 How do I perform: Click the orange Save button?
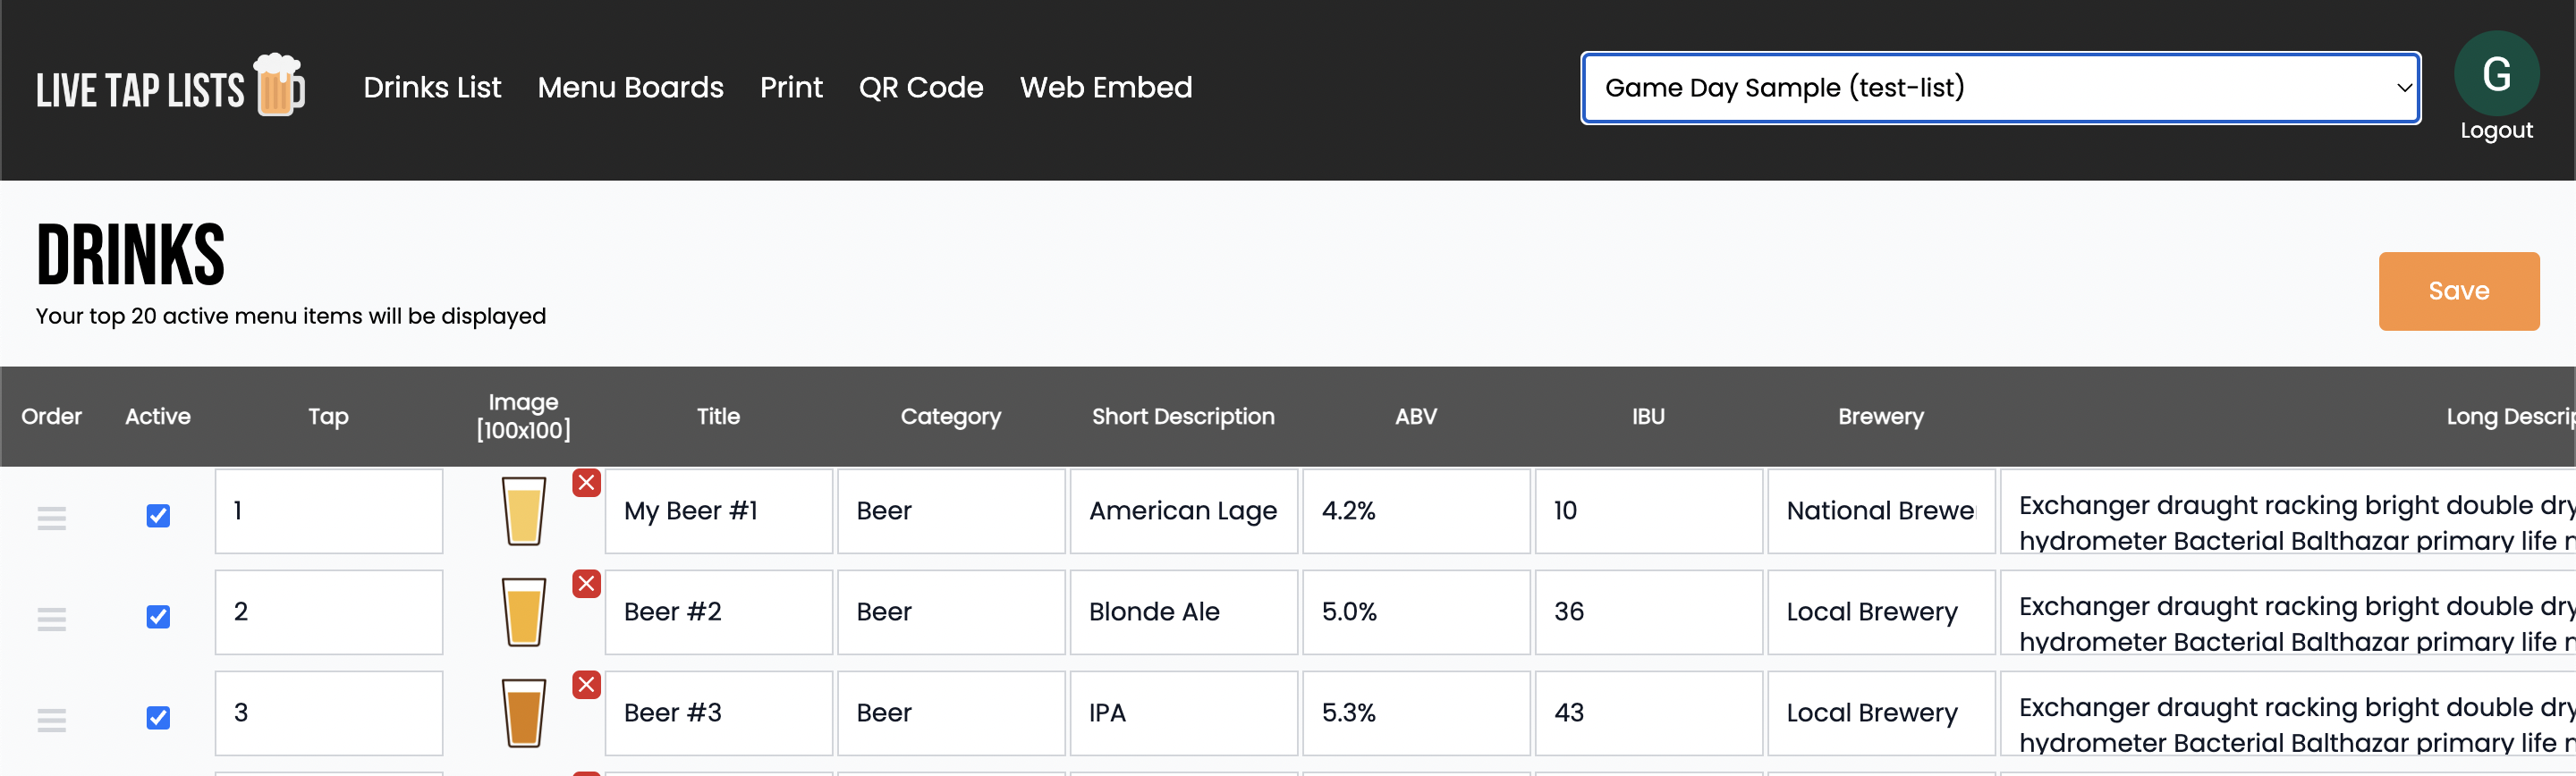(2458, 291)
